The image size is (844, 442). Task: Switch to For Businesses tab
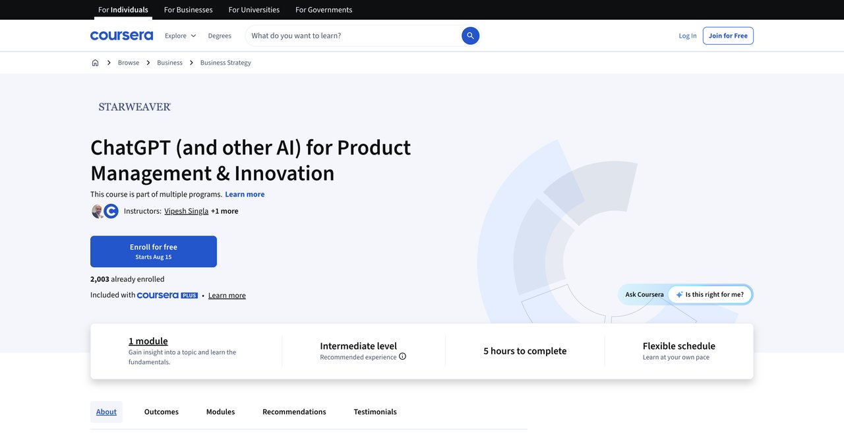(189, 10)
